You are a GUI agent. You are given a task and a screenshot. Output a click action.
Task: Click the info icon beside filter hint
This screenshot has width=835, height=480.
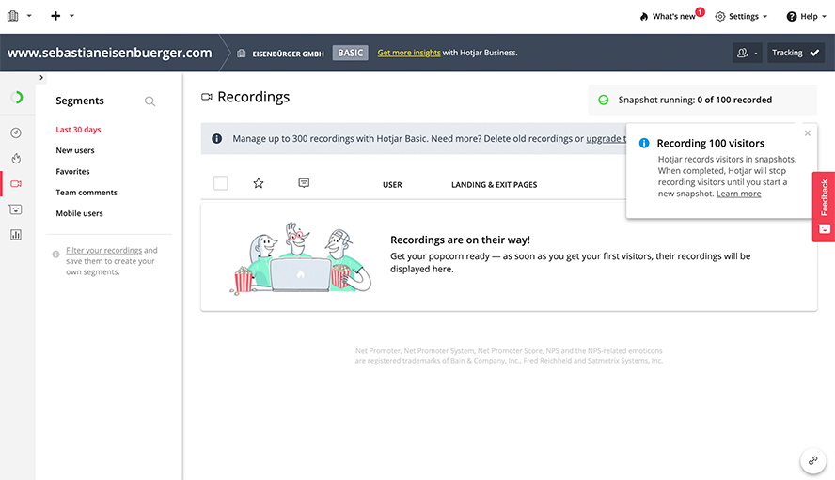[55, 255]
